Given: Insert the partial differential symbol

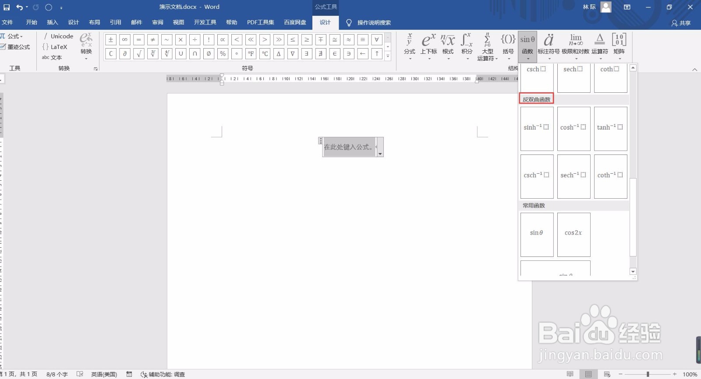Looking at the screenshot, I should [x=125, y=54].
